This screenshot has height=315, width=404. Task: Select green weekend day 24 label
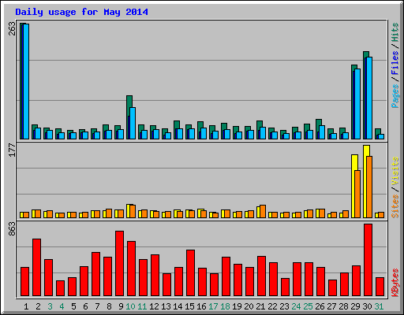pos(296,306)
